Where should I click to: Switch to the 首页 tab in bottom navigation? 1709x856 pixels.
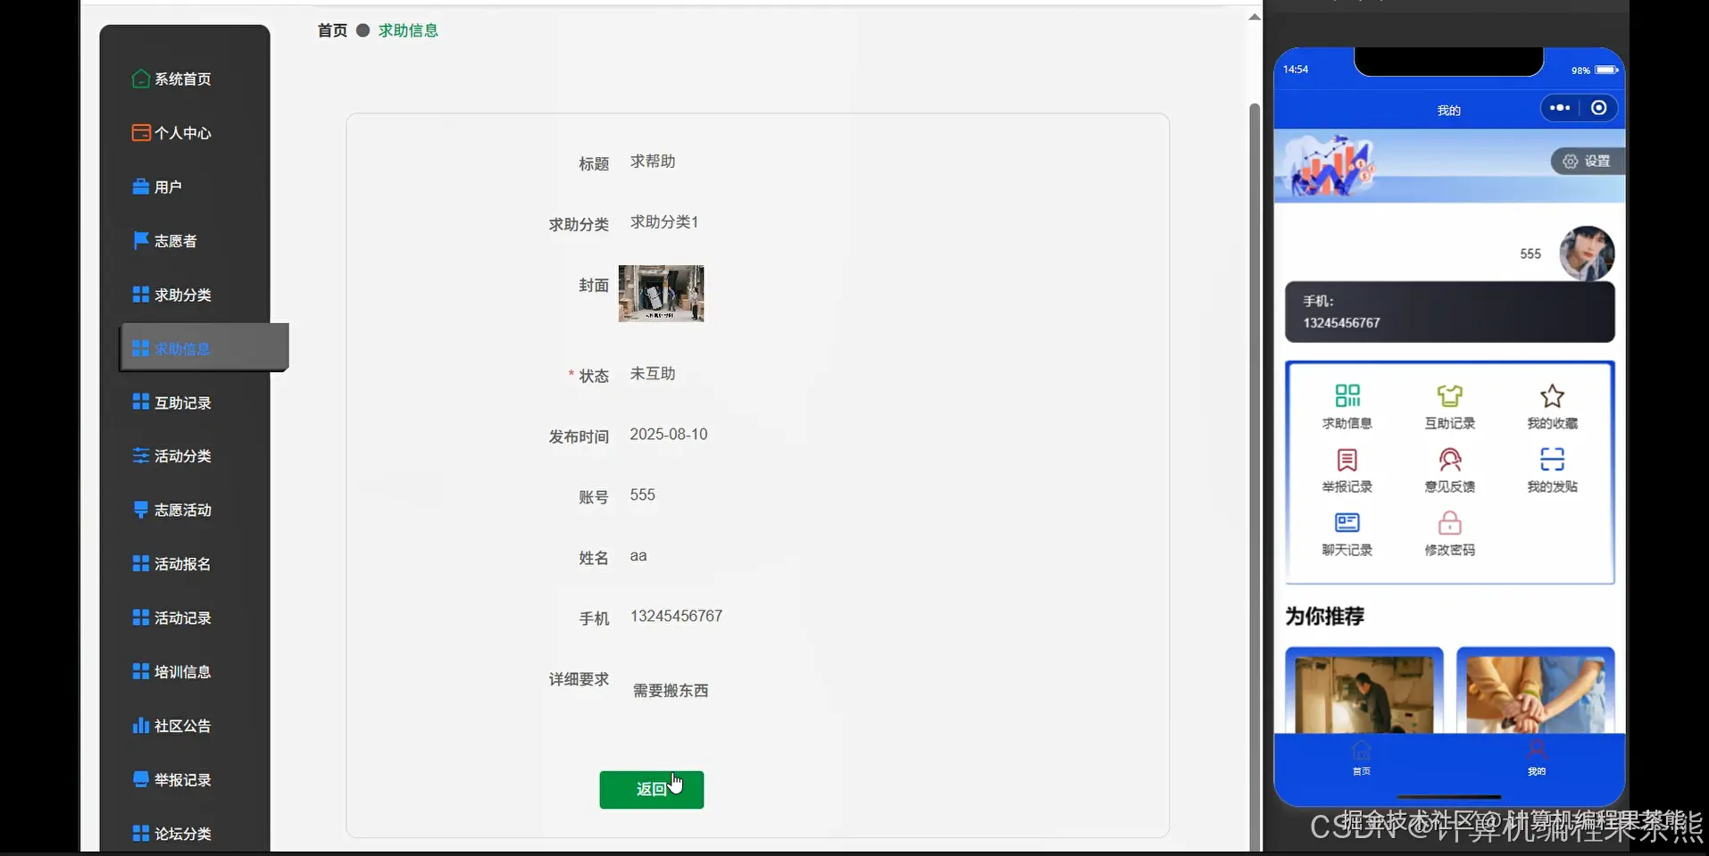click(x=1361, y=758)
